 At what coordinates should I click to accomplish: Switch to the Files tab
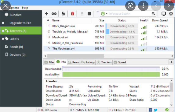coord(49,62)
